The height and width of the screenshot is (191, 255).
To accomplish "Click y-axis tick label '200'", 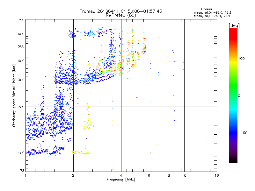I will [x=21, y=107].
